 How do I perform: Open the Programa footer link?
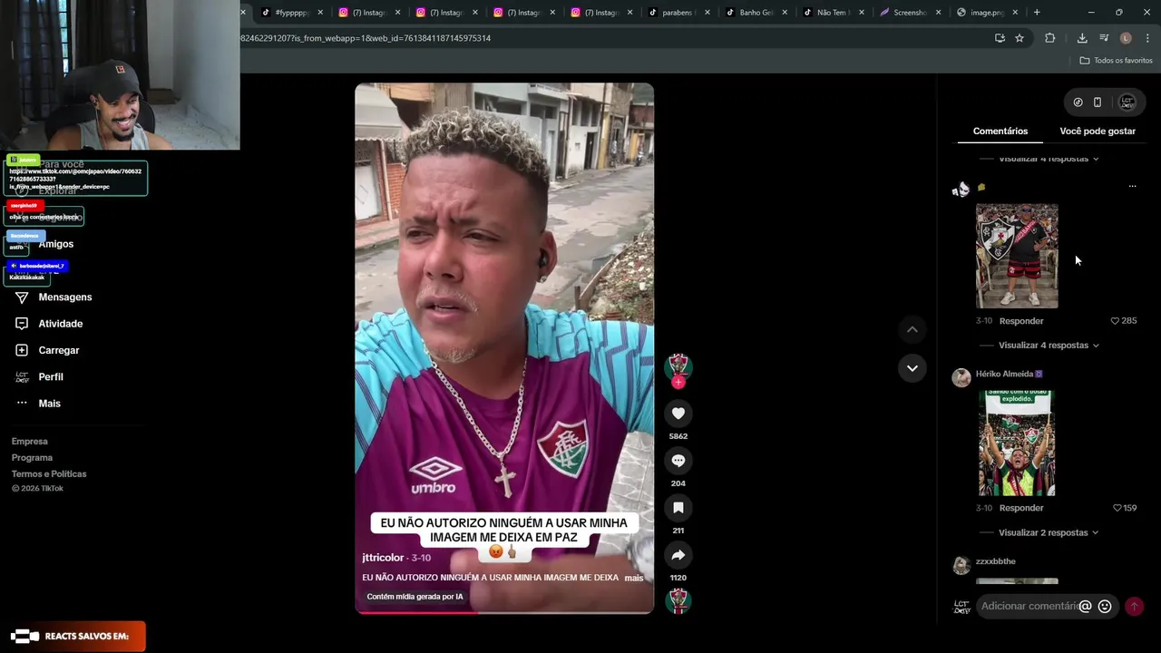point(32,458)
